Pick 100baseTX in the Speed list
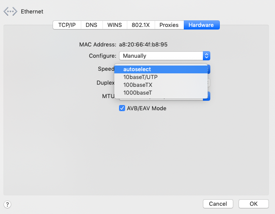This screenshot has width=275, height=214. [138, 85]
